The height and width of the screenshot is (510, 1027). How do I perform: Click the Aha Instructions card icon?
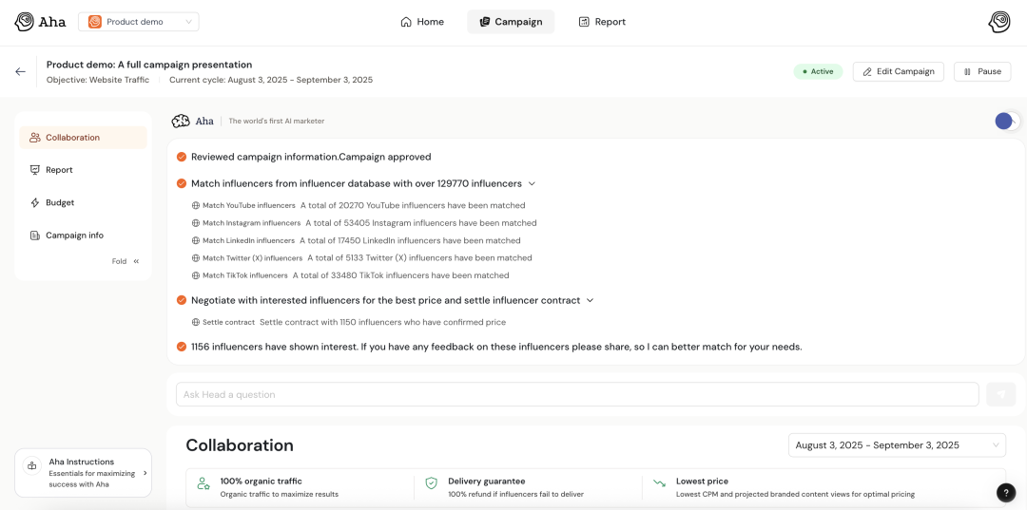click(x=31, y=466)
